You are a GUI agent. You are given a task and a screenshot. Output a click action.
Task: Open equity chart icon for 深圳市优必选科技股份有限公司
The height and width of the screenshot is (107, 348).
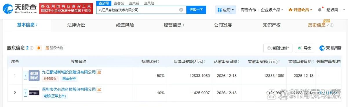point(99,89)
